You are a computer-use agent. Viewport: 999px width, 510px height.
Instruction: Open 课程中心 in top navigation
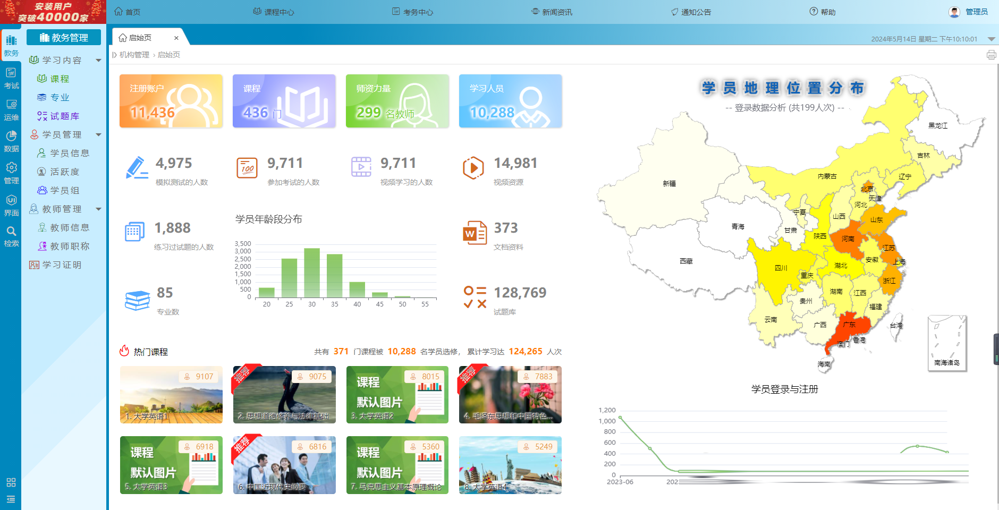click(274, 12)
